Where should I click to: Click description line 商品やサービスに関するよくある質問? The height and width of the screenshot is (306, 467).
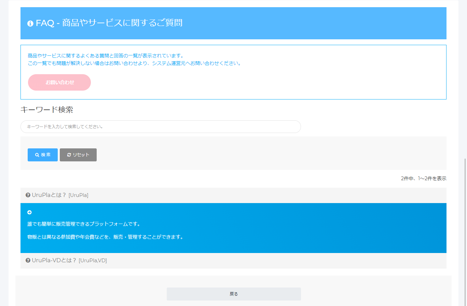[106, 56]
